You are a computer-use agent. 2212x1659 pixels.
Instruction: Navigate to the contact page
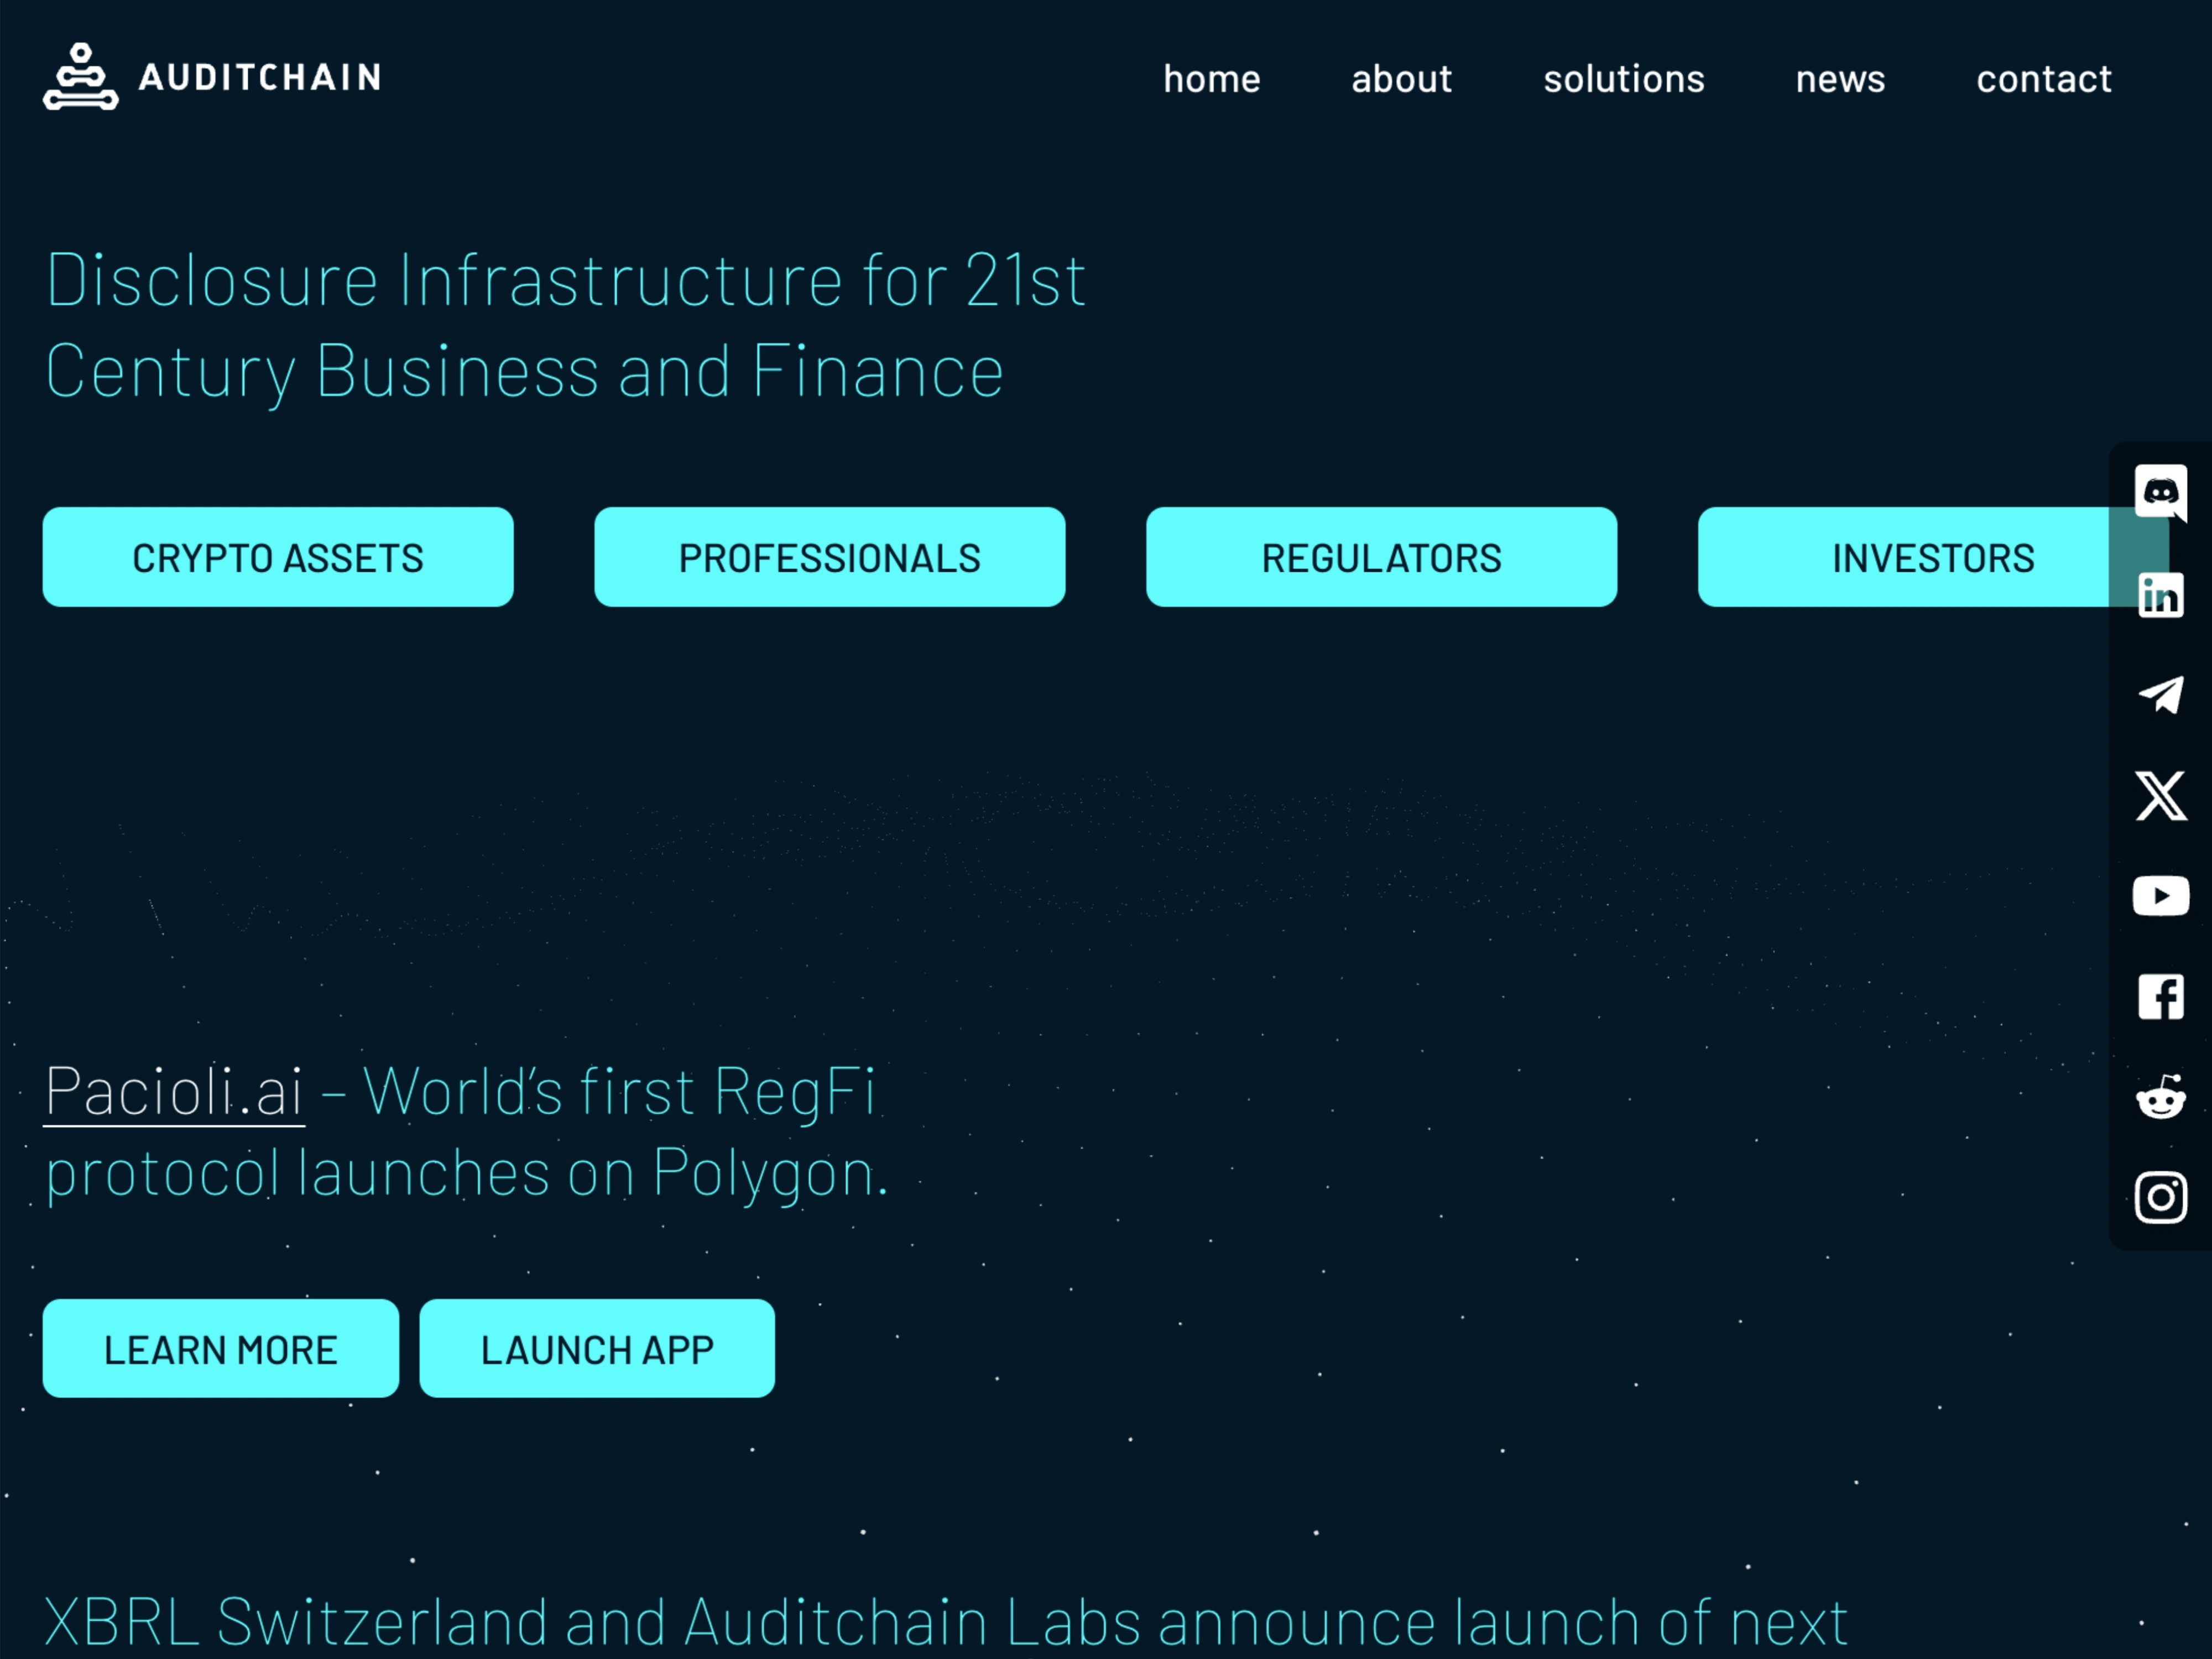(x=2043, y=79)
